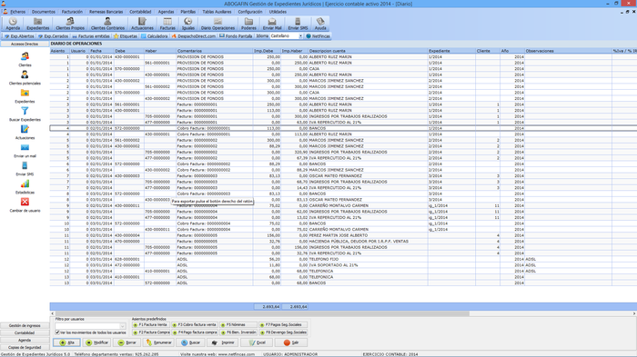Open Exp.Abiertos shortcut
The height and width of the screenshot is (357, 637).
click(19, 36)
